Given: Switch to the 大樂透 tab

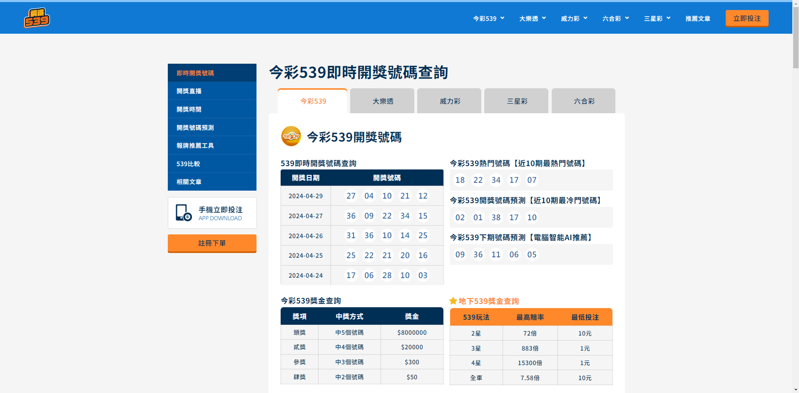Looking at the screenshot, I should click(382, 101).
